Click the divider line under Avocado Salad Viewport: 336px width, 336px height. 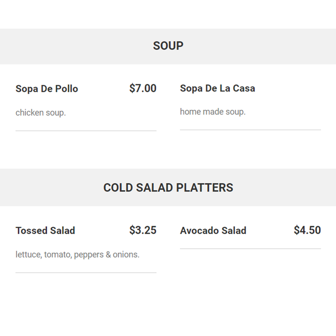pyautogui.click(x=250, y=249)
